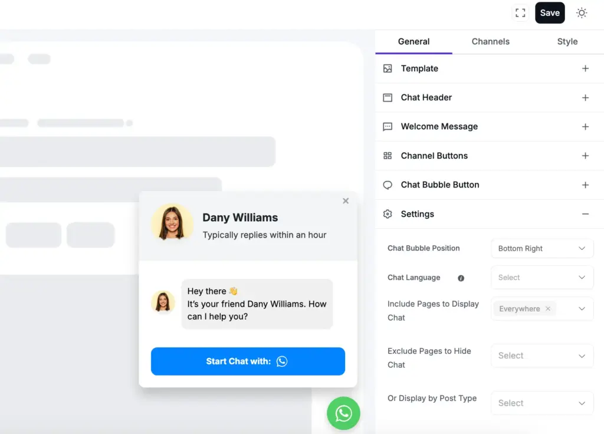
Task: Open the Template section icon
Action: coord(388,68)
